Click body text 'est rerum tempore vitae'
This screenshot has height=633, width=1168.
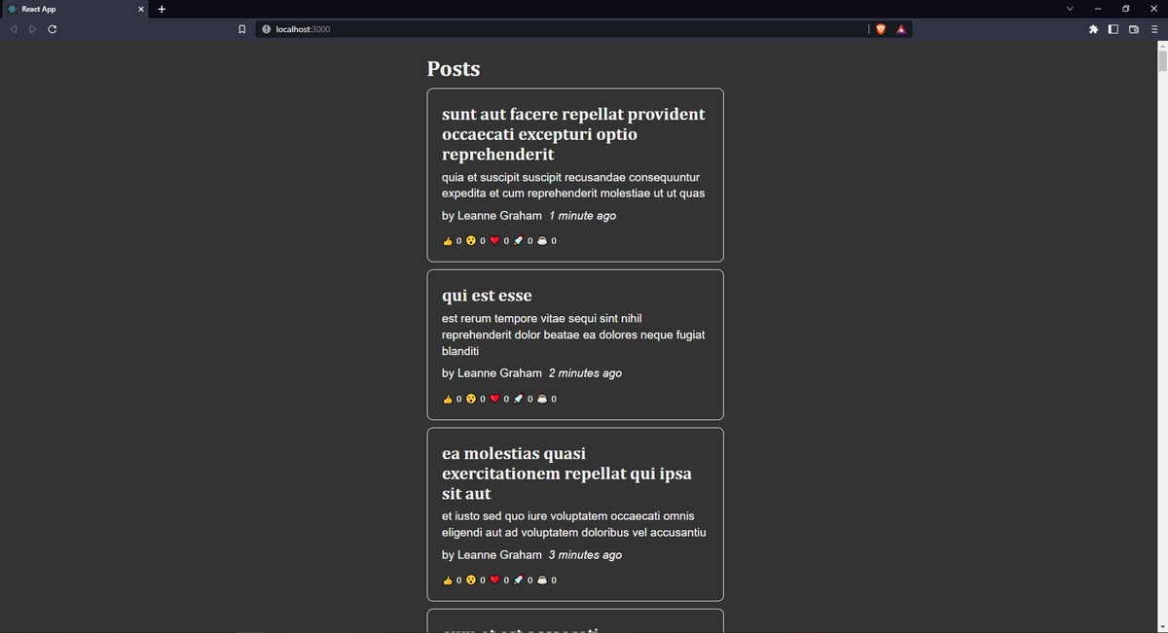pyautogui.click(x=573, y=334)
